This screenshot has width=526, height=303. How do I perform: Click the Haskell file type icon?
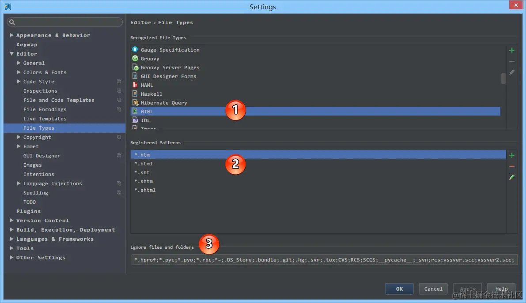tap(135, 94)
